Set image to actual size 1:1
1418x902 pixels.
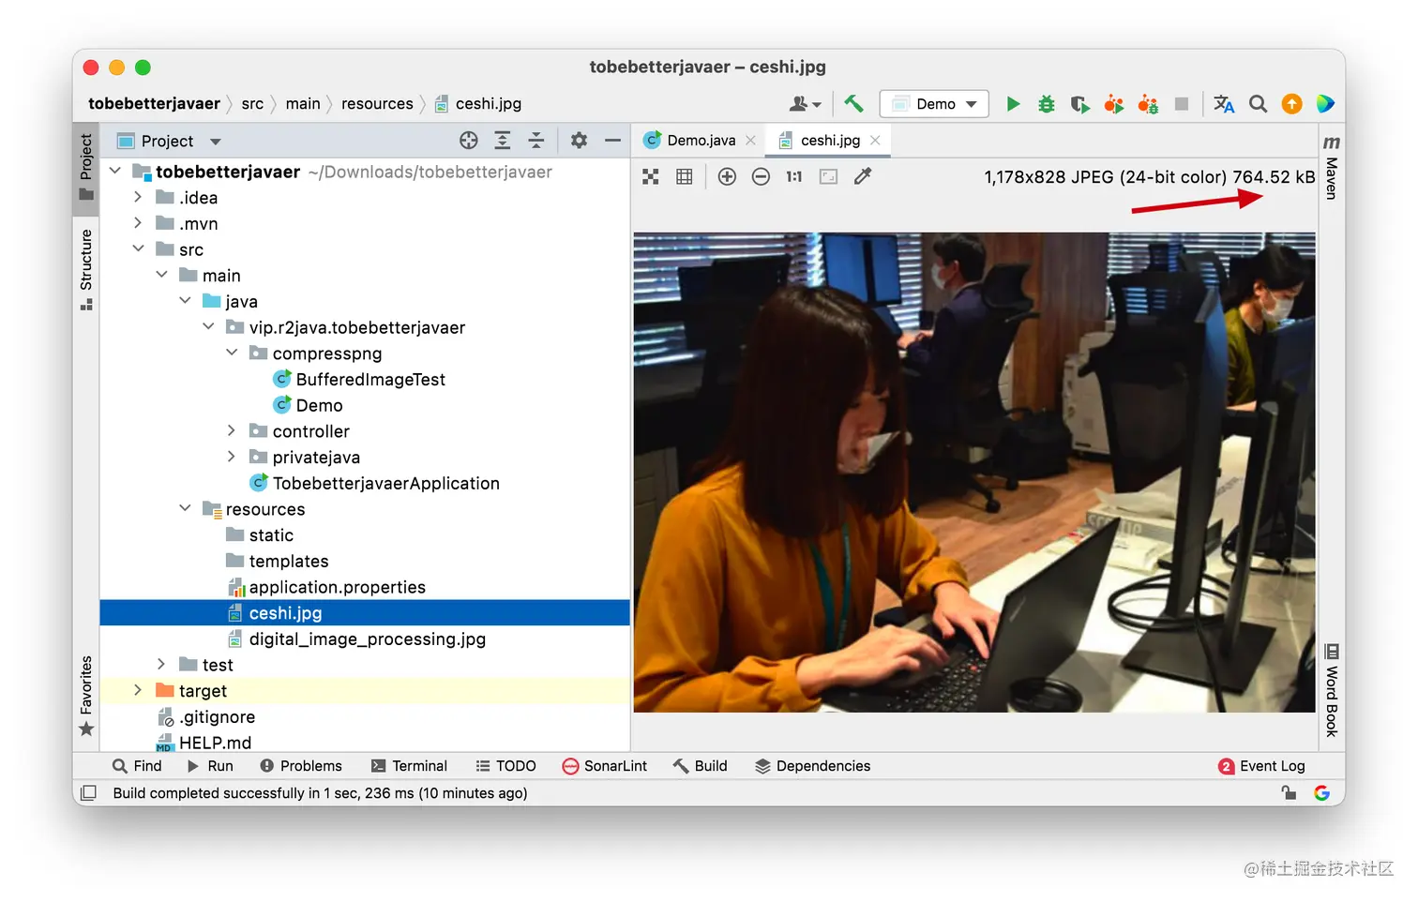click(x=794, y=176)
